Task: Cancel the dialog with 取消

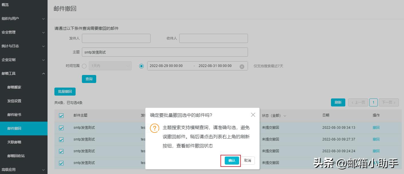Action: tap(247, 161)
